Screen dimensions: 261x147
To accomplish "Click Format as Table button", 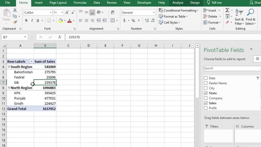I will click(173, 16).
